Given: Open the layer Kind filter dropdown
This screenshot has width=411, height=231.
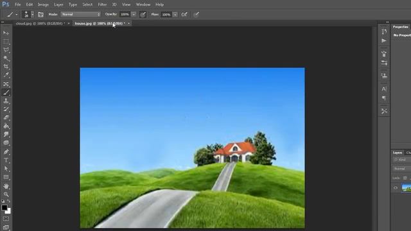Looking at the screenshot, I should (402, 160).
